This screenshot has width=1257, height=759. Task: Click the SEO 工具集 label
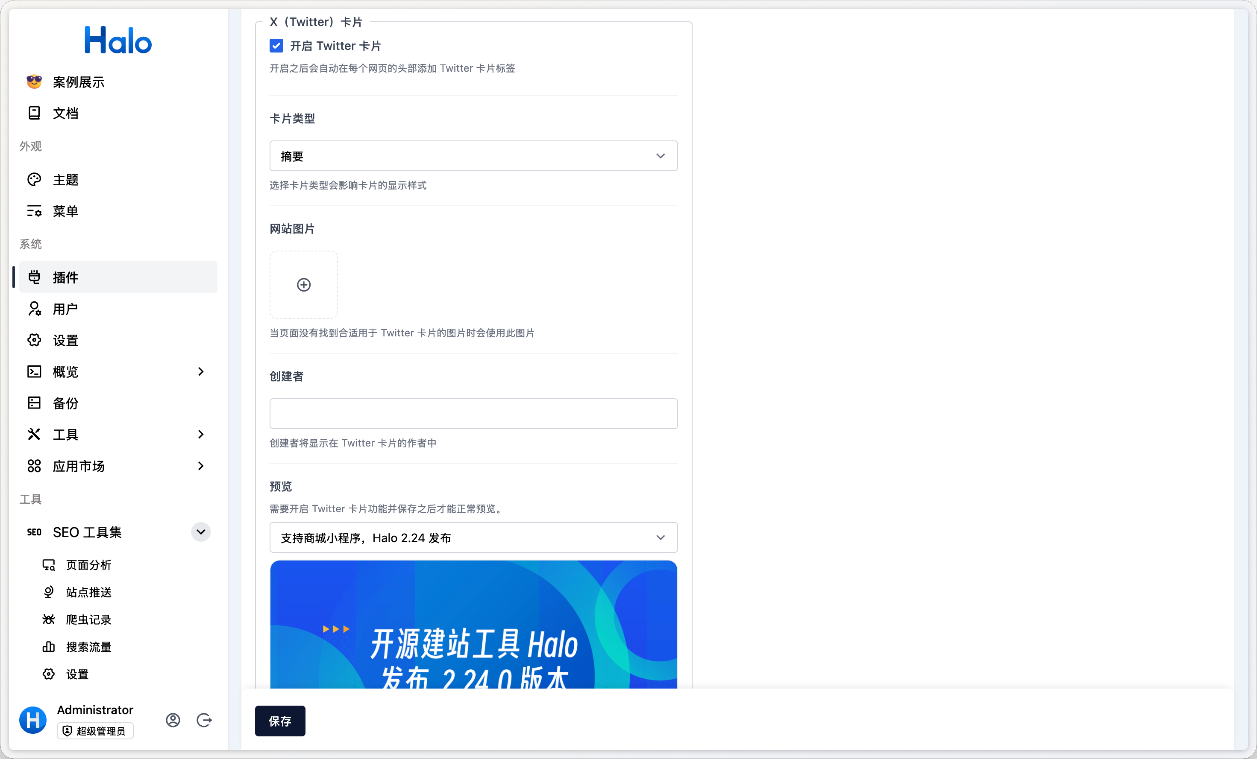(87, 532)
